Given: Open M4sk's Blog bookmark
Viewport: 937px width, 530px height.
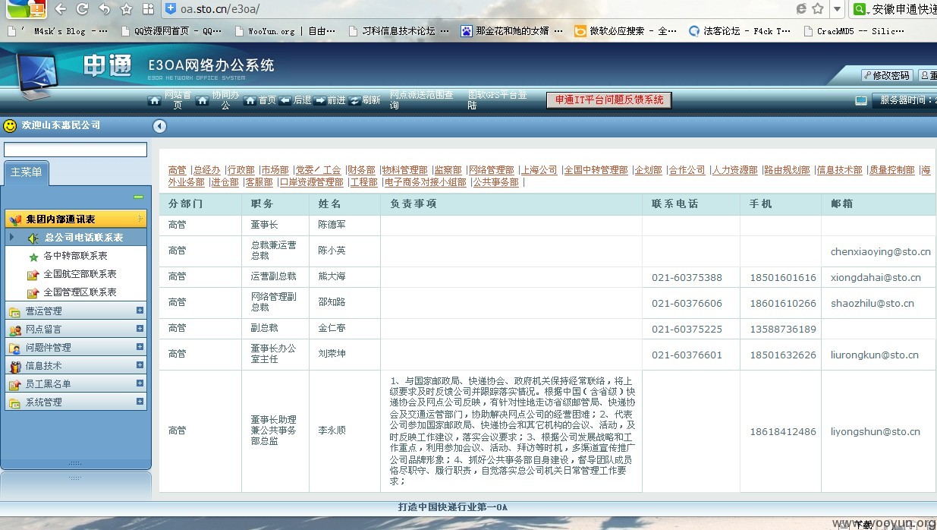Looking at the screenshot, I should pyautogui.click(x=58, y=31).
